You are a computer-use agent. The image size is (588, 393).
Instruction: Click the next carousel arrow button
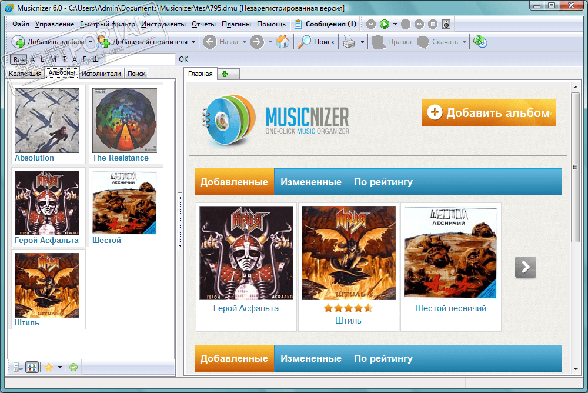(525, 267)
